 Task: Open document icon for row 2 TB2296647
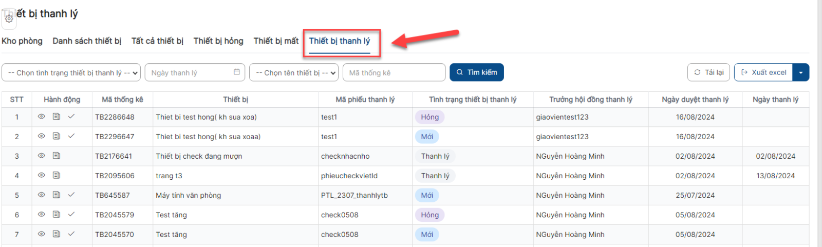(x=57, y=136)
